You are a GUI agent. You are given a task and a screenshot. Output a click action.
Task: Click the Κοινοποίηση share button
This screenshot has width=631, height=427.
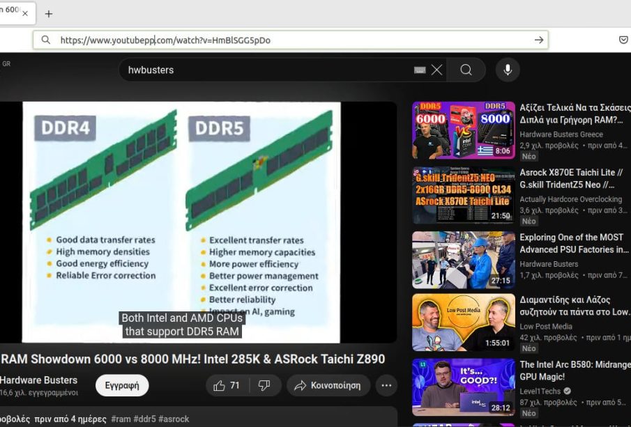click(328, 385)
